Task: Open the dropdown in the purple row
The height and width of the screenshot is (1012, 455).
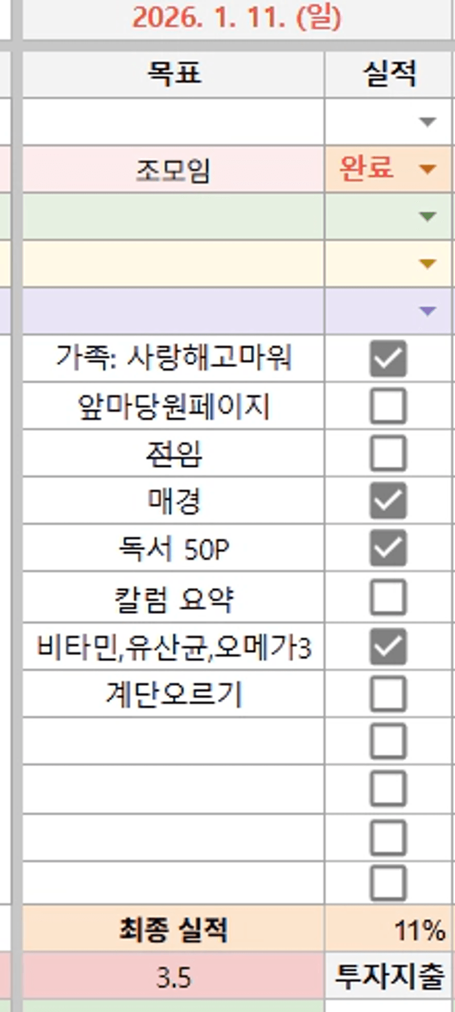Action: tap(427, 311)
